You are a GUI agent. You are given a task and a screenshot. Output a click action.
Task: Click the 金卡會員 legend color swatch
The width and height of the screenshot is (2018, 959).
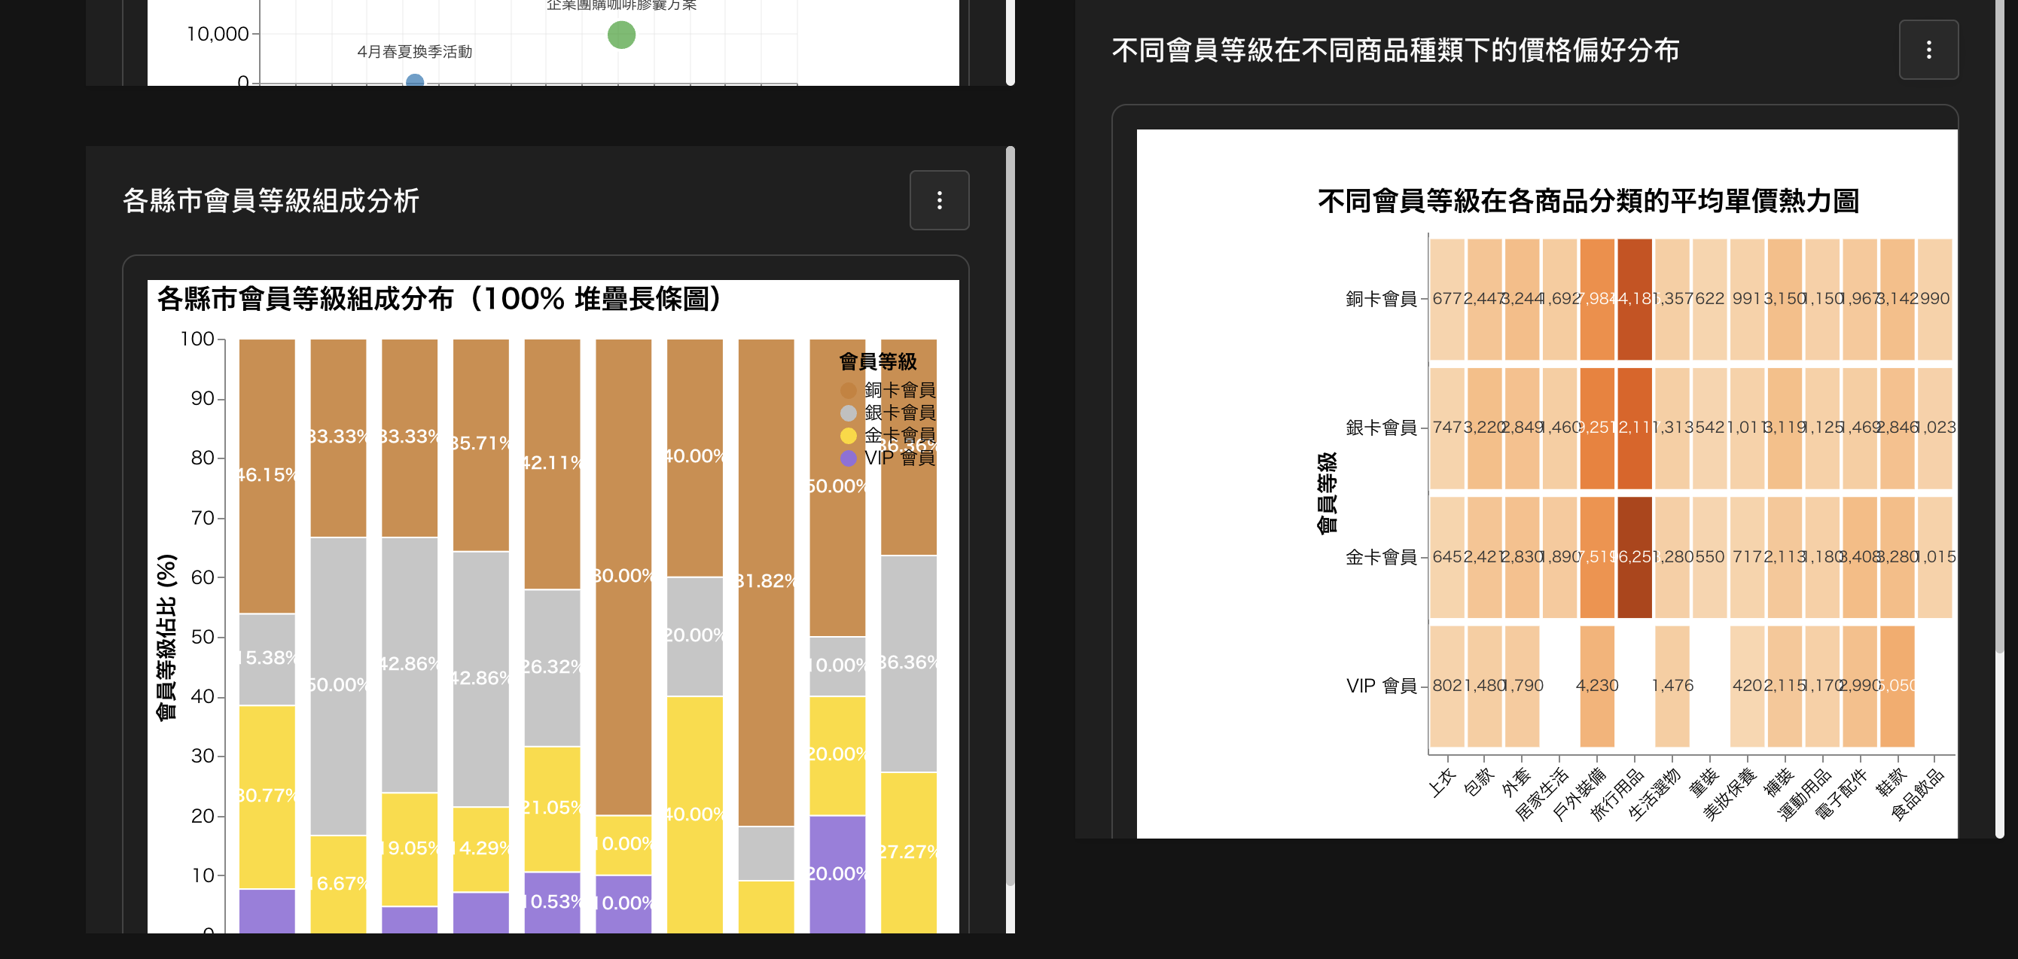point(848,435)
